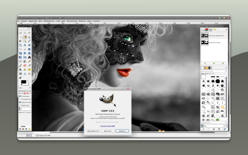Toggle the Sample merged checkbox
Image resolution: width=248 pixels, height=155 pixels.
pos(20,105)
